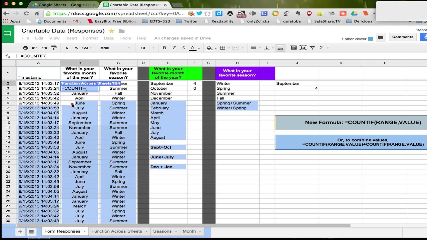This screenshot has width=427, height=240.
Task: Open the all sheets list icon
Action: [31, 231]
